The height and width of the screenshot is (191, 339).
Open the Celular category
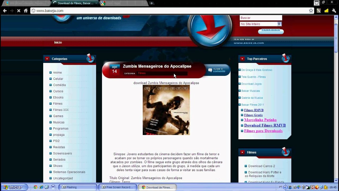pyautogui.click(x=58, y=79)
